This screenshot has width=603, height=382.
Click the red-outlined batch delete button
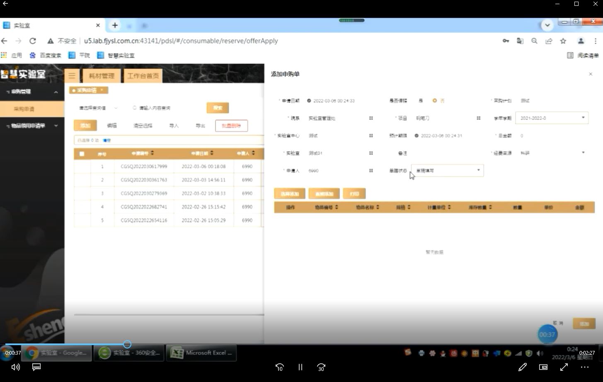[x=231, y=126]
